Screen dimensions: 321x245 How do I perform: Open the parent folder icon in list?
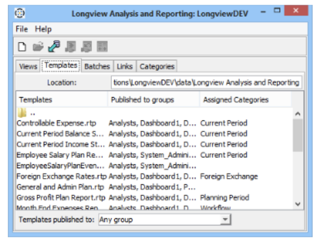pyautogui.click(x=22, y=112)
